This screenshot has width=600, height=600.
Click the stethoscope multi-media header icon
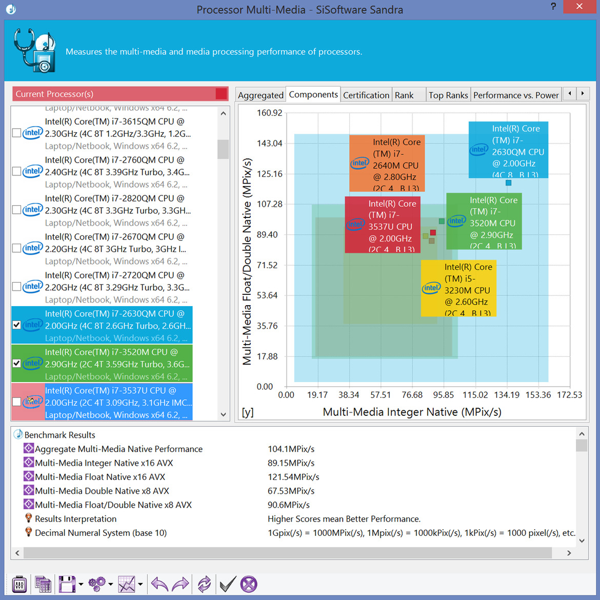pyautogui.click(x=34, y=50)
